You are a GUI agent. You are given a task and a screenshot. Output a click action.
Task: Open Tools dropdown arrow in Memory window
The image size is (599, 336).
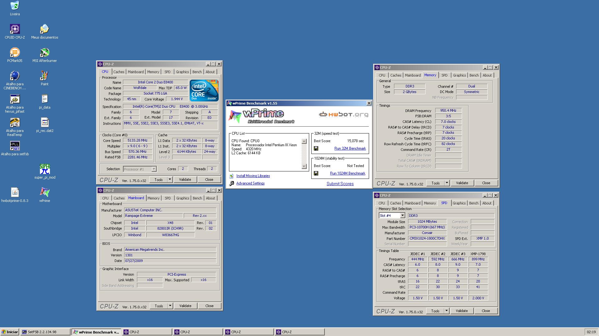point(447,183)
